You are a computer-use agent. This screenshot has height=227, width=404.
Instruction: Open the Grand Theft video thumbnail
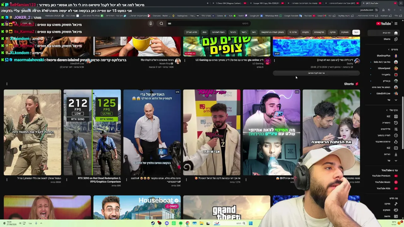[227, 207]
